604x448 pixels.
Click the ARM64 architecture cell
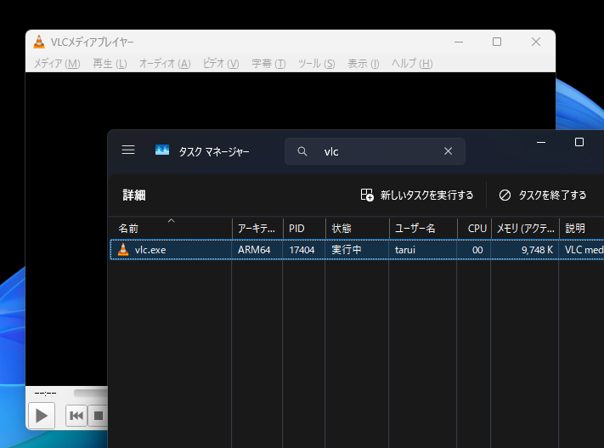pos(254,250)
